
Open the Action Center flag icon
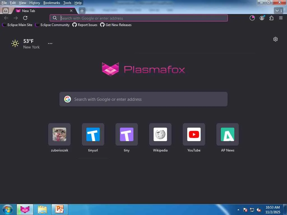click(x=245, y=210)
